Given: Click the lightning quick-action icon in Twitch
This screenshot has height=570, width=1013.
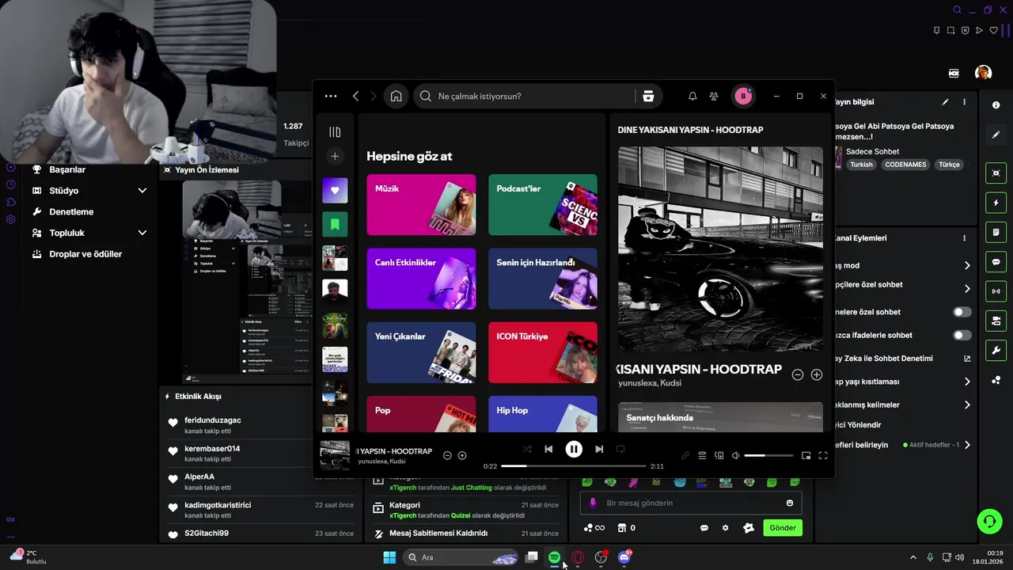Looking at the screenshot, I should (996, 203).
